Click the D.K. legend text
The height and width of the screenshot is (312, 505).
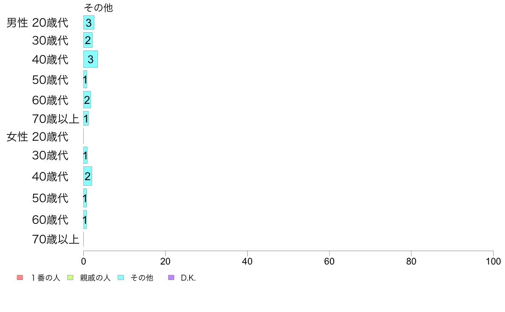[x=188, y=278]
